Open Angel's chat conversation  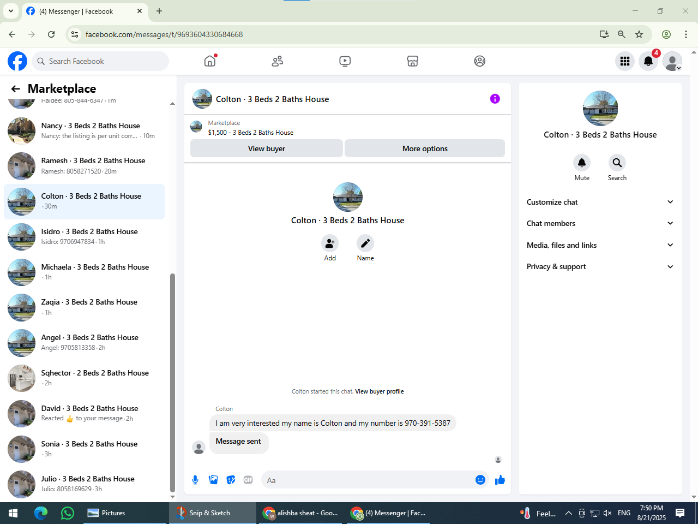coord(84,343)
